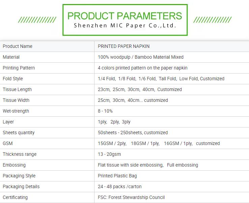Select the Tissue Length values cell
This screenshot has height=203, width=249.
point(172,89)
